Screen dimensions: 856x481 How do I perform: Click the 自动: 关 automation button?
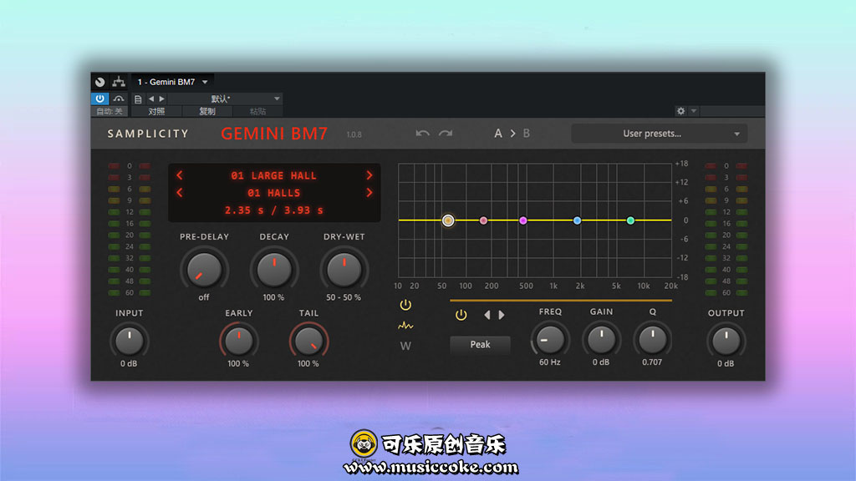click(110, 111)
